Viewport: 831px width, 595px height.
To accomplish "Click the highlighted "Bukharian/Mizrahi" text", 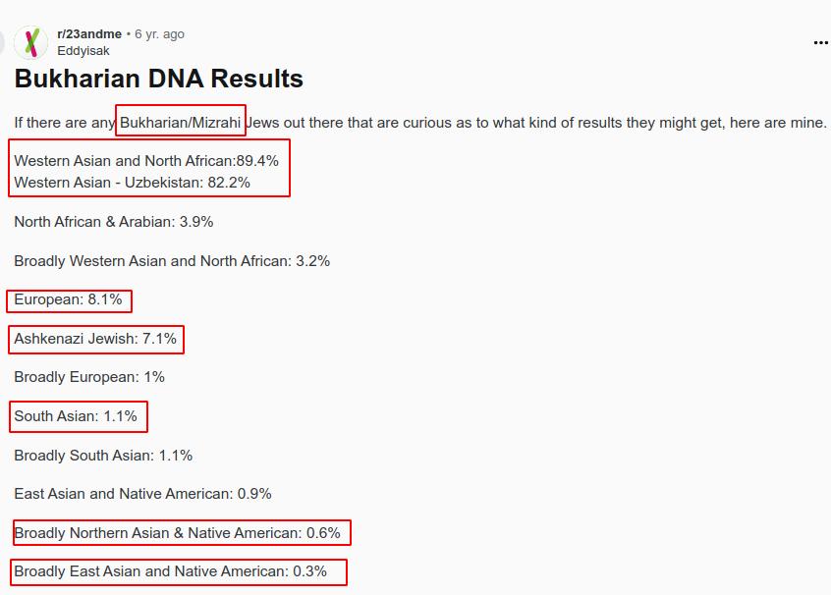I will [x=181, y=123].
